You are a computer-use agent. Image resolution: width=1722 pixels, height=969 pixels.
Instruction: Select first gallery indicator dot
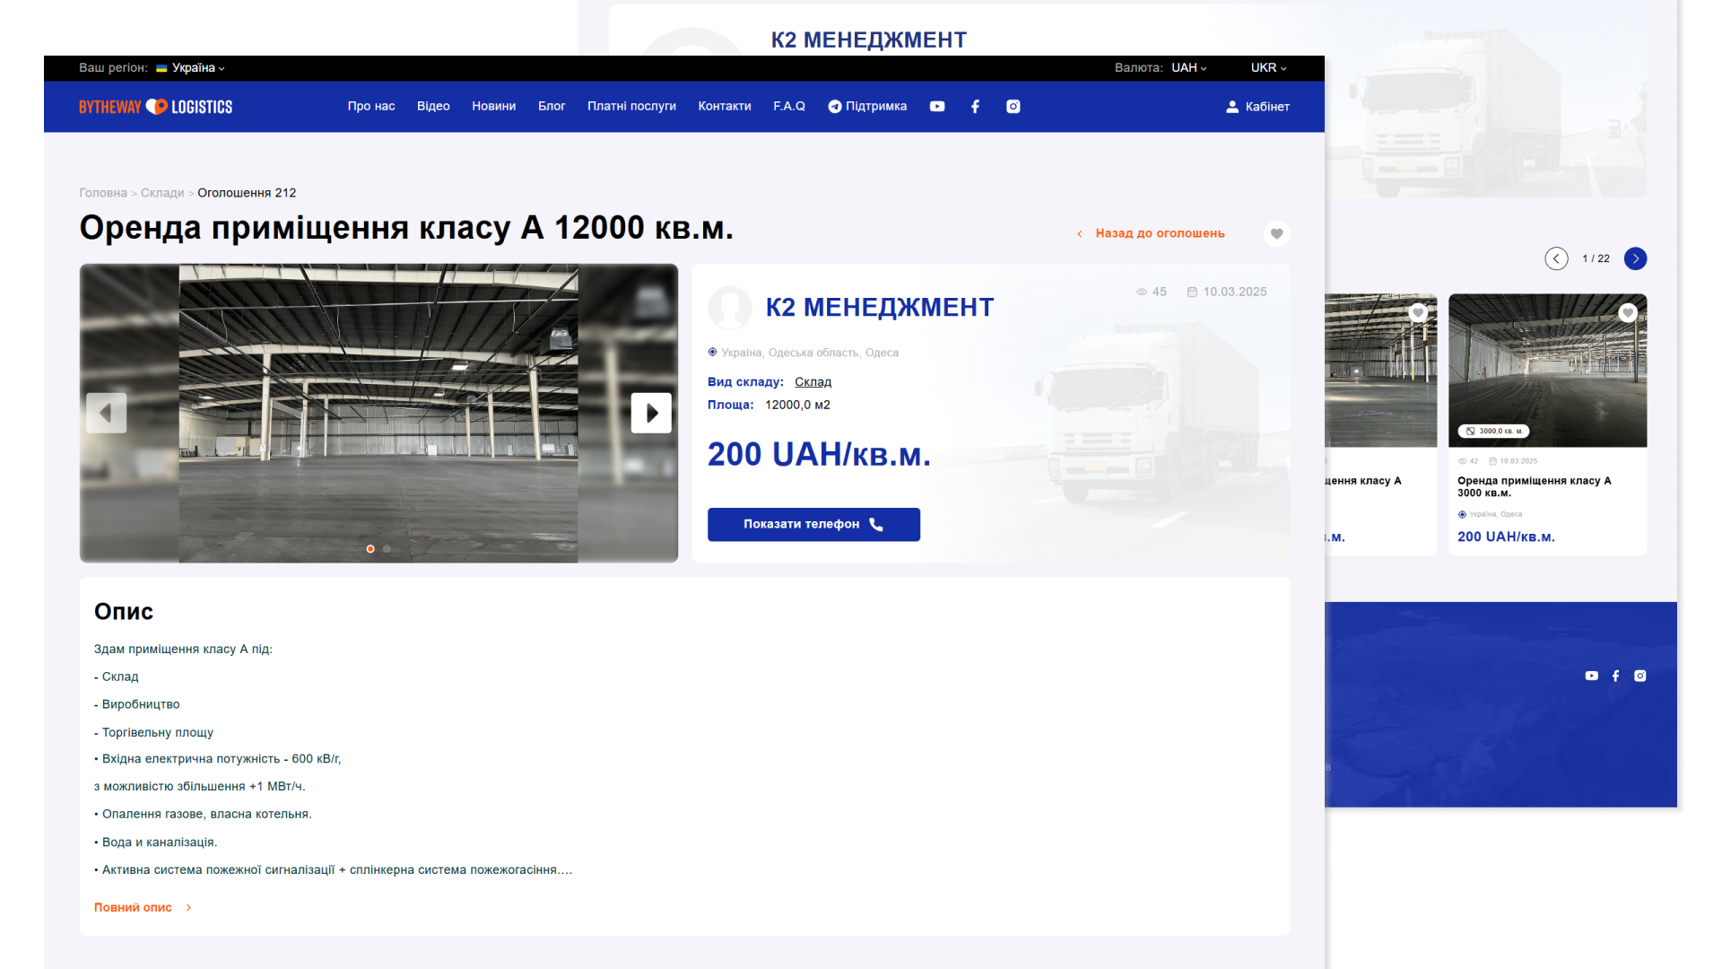point(370,549)
